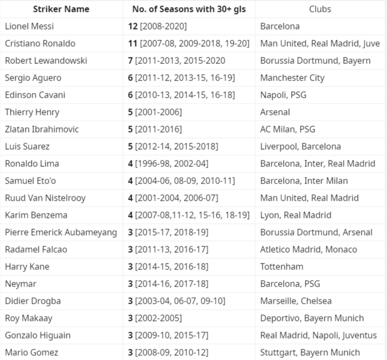Click the Pierre Emerick Aubameyang name cell
Image resolution: width=387 pixels, height=360 pixels.
(x=61, y=232)
